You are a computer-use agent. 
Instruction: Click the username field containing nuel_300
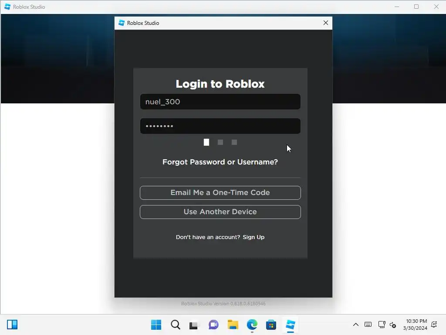click(x=220, y=102)
